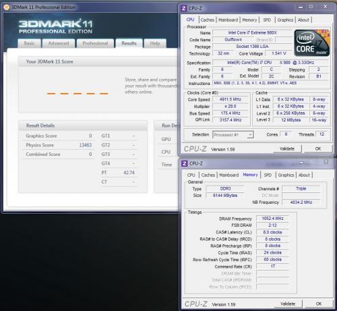Open the Help tab in 3DMark
The height and width of the screenshot is (311, 337).
(x=155, y=43)
